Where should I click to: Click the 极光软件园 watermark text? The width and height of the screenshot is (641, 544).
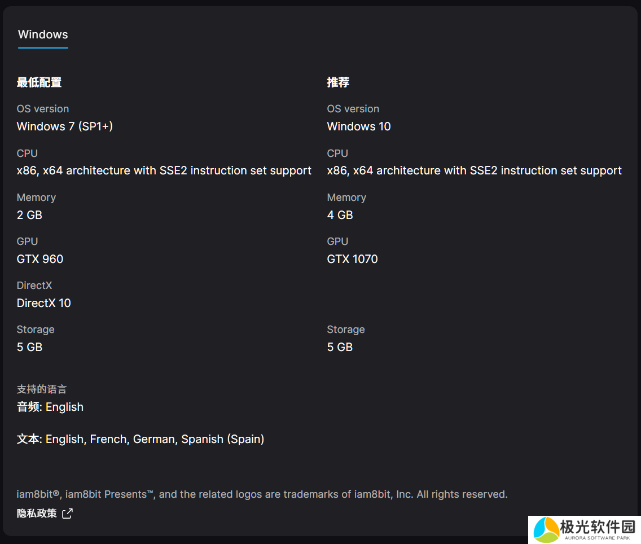598,528
